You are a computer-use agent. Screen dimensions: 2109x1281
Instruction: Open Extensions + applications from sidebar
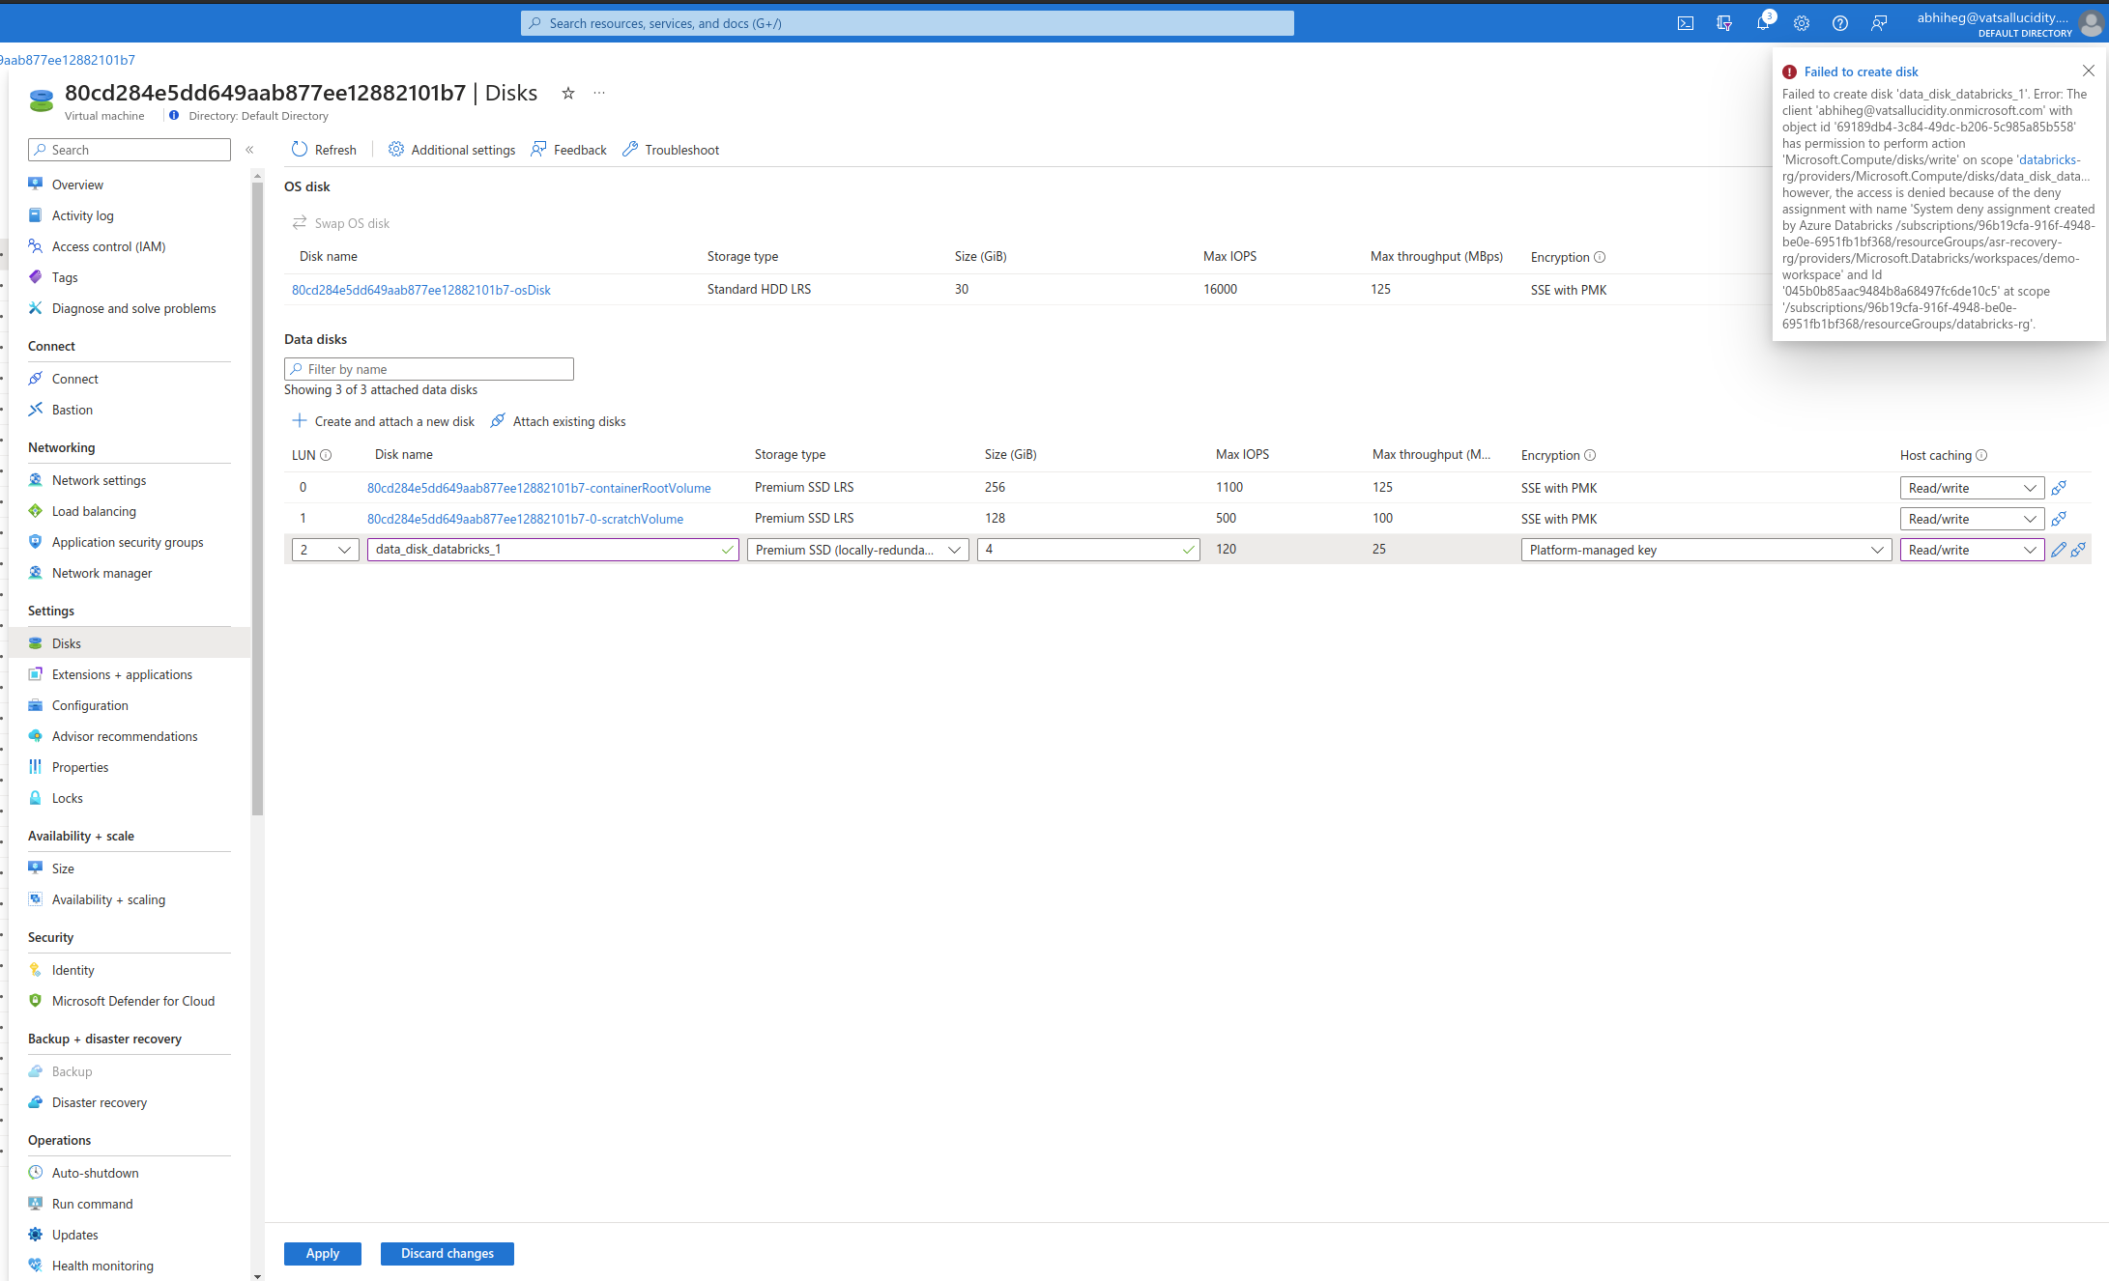(122, 674)
